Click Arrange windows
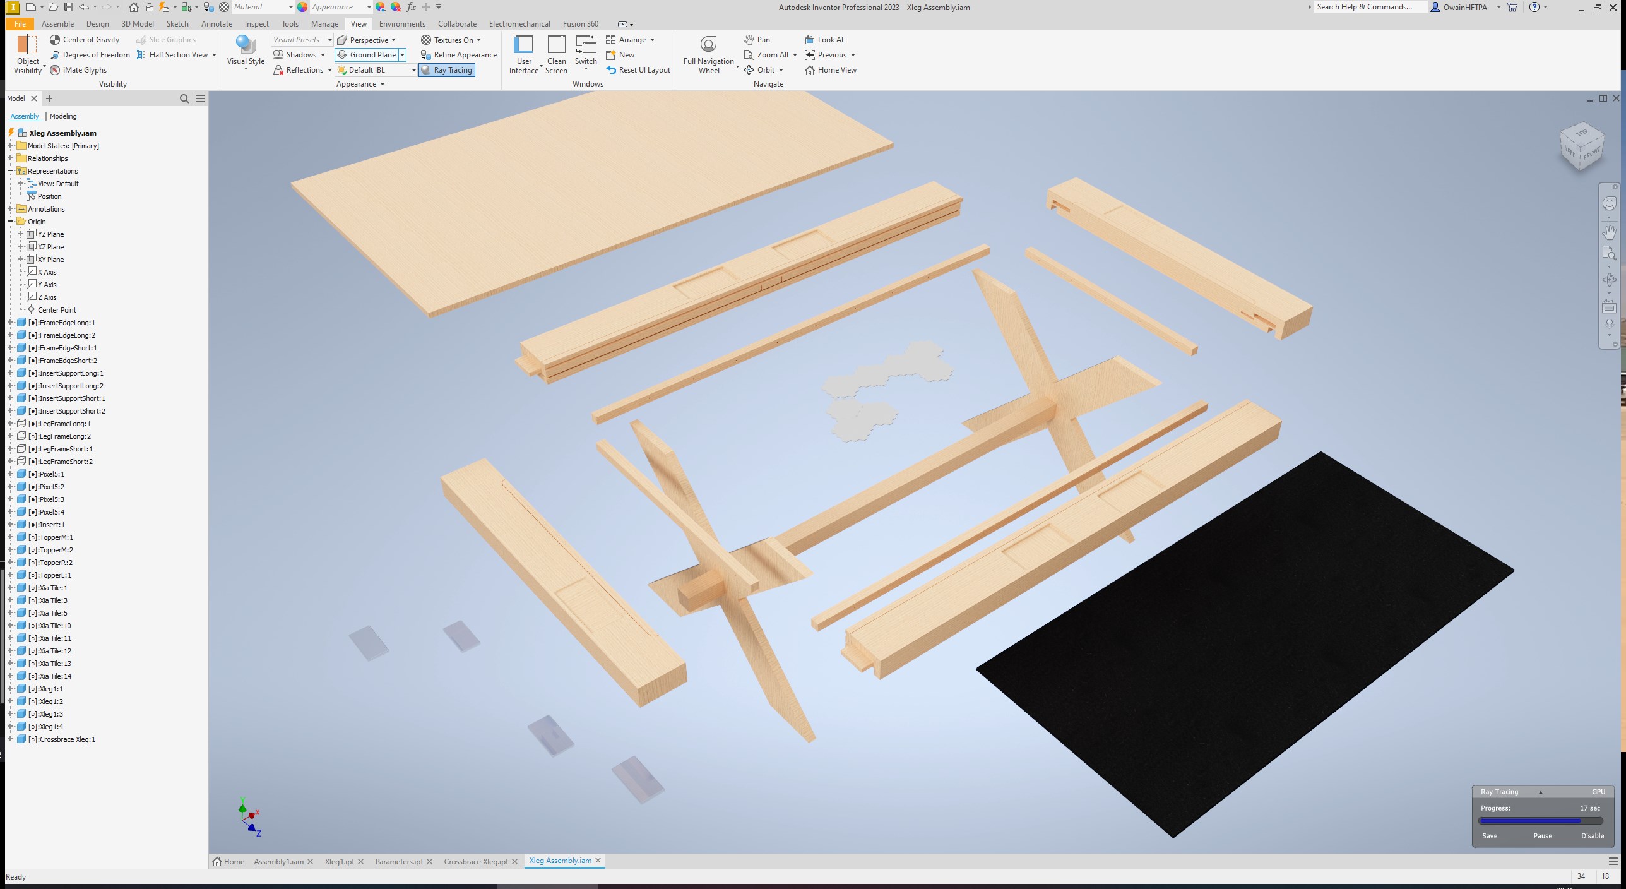Image resolution: width=1626 pixels, height=889 pixels. [626, 39]
